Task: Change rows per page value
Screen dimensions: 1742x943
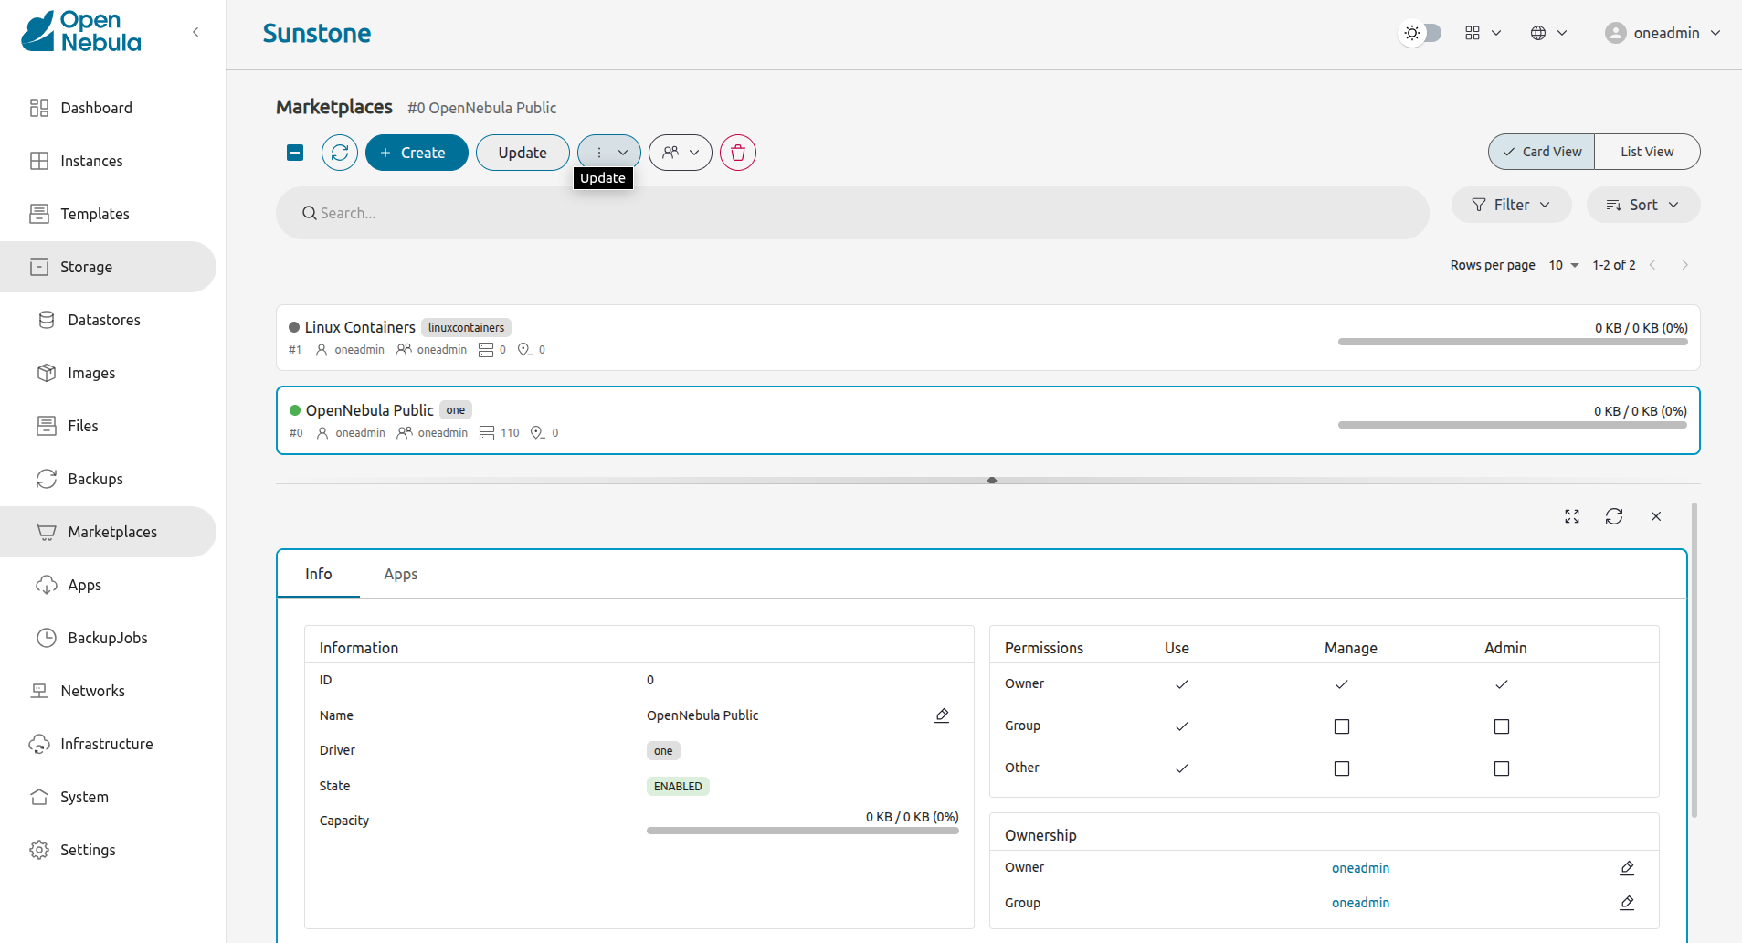Action: coord(1564,265)
